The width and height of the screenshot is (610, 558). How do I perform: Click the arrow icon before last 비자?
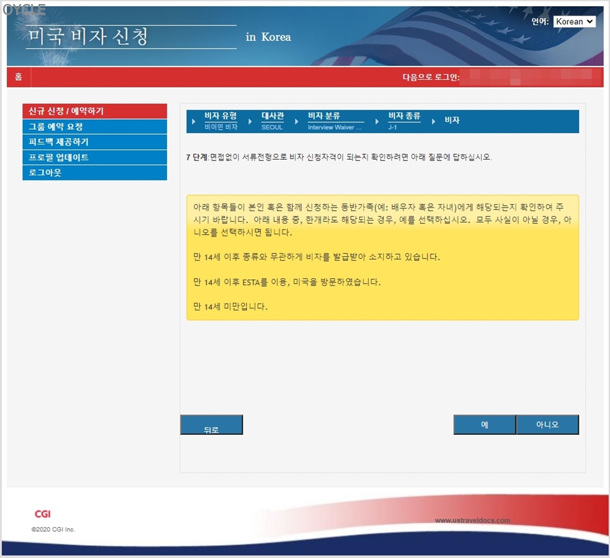click(x=433, y=122)
